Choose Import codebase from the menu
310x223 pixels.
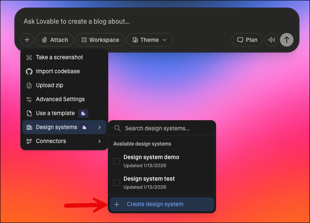64,71
